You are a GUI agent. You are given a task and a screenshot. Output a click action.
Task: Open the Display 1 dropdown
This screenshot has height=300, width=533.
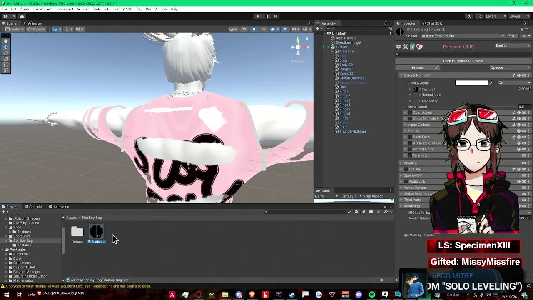point(351,196)
